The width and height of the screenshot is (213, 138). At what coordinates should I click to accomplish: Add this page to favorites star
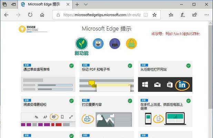point(154,15)
